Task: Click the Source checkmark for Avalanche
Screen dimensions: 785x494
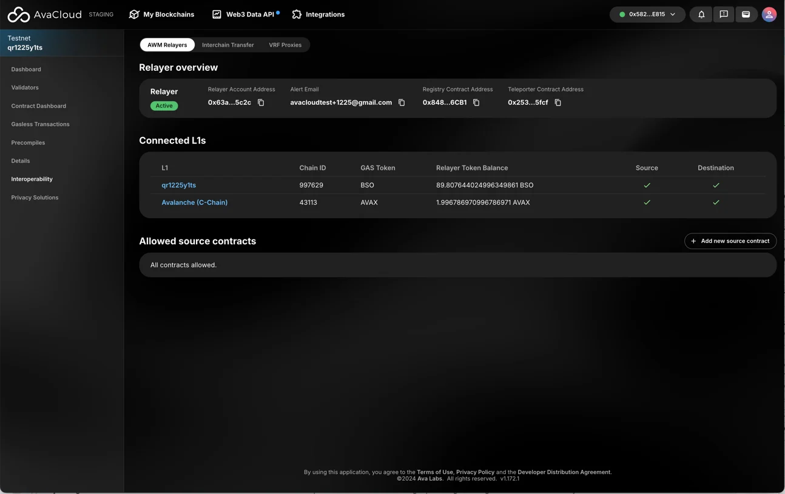Action: [647, 202]
